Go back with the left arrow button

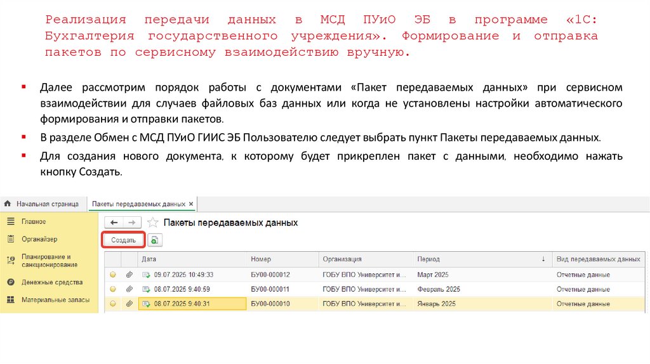pyautogui.click(x=114, y=223)
